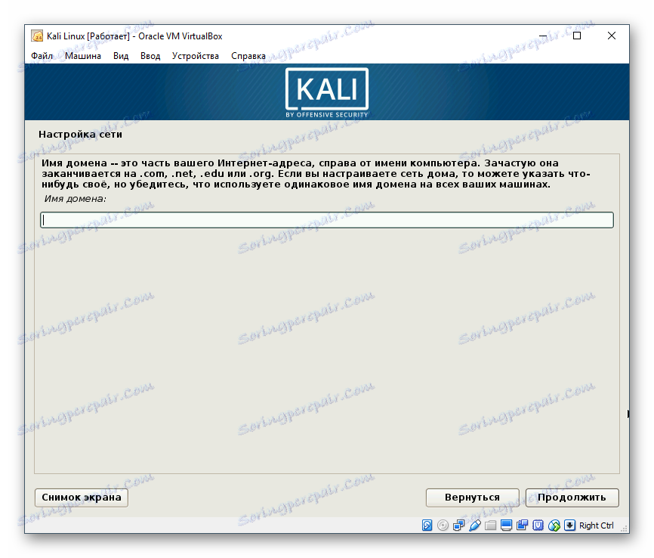Click the Вернуться button
Screen dimensions: 654x558
coord(472,498)
